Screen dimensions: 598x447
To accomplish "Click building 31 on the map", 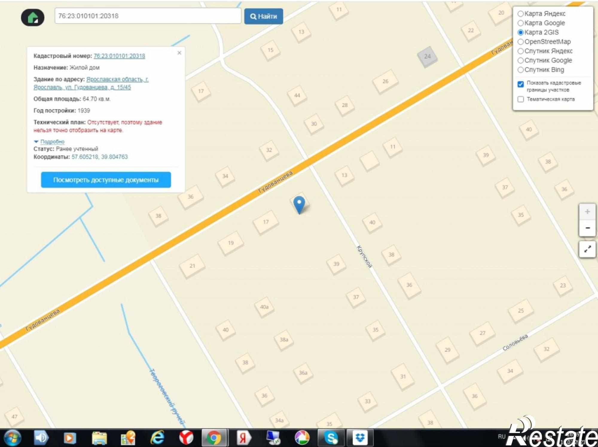I will click(x=403, y=377).
